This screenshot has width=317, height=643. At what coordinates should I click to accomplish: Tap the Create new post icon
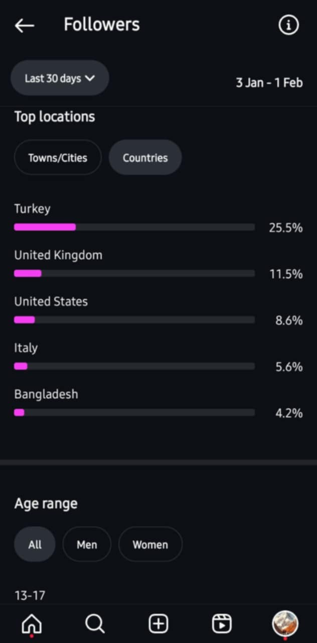[x=158, y=624]
